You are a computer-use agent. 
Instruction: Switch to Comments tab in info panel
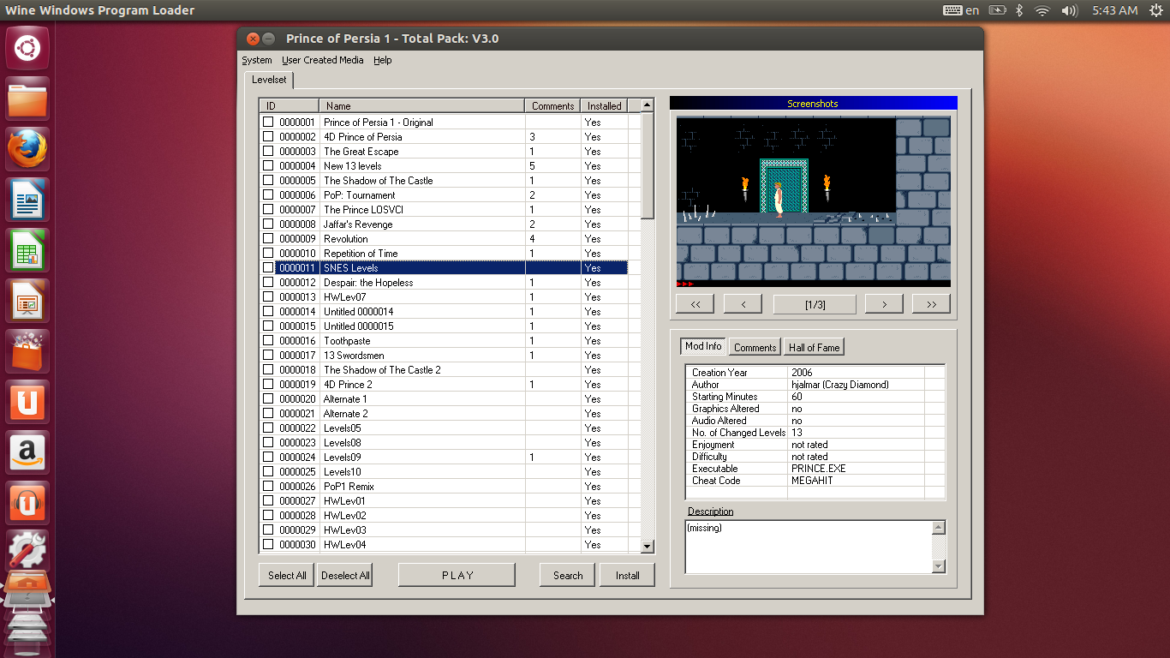pyautogui.click(x=755, y=347)
